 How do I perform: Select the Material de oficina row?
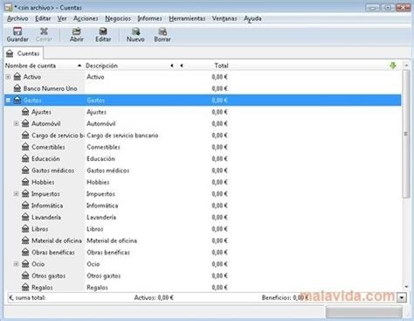point(203,241)
